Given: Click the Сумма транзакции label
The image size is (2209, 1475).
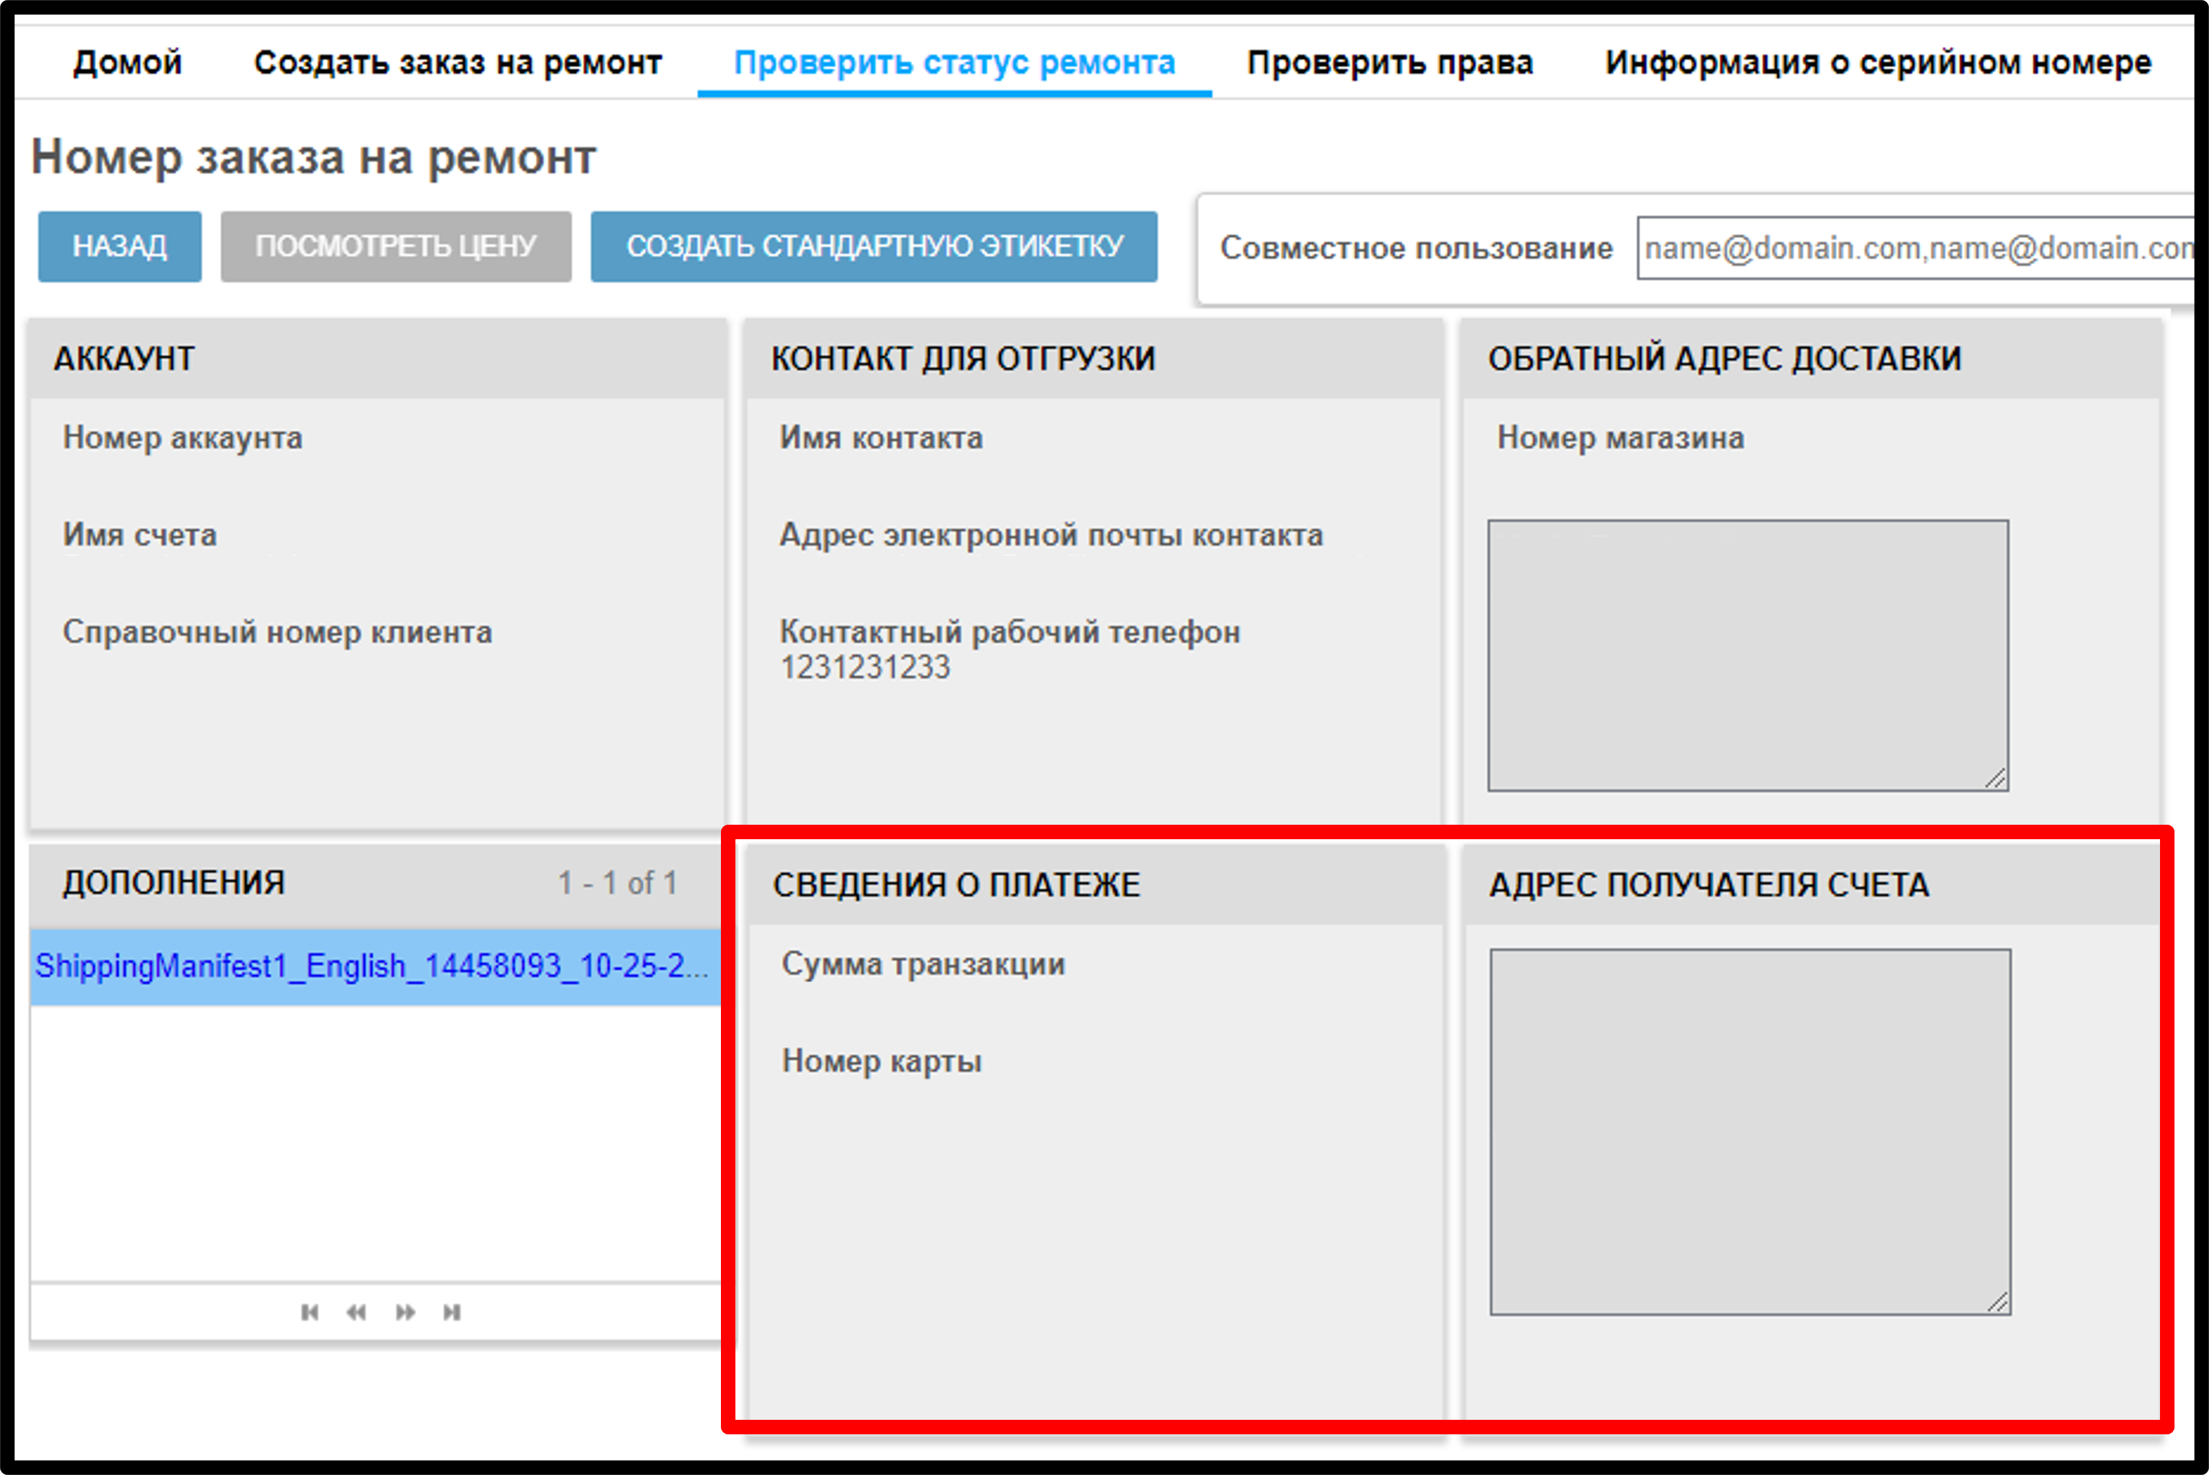Looking at the screenshot, I should click(923, 964).
